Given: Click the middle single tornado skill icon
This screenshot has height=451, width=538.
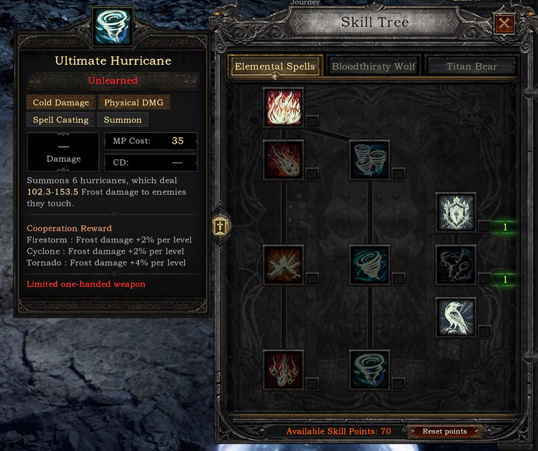Looking at the screenshot, I should (x=370, y=265).
